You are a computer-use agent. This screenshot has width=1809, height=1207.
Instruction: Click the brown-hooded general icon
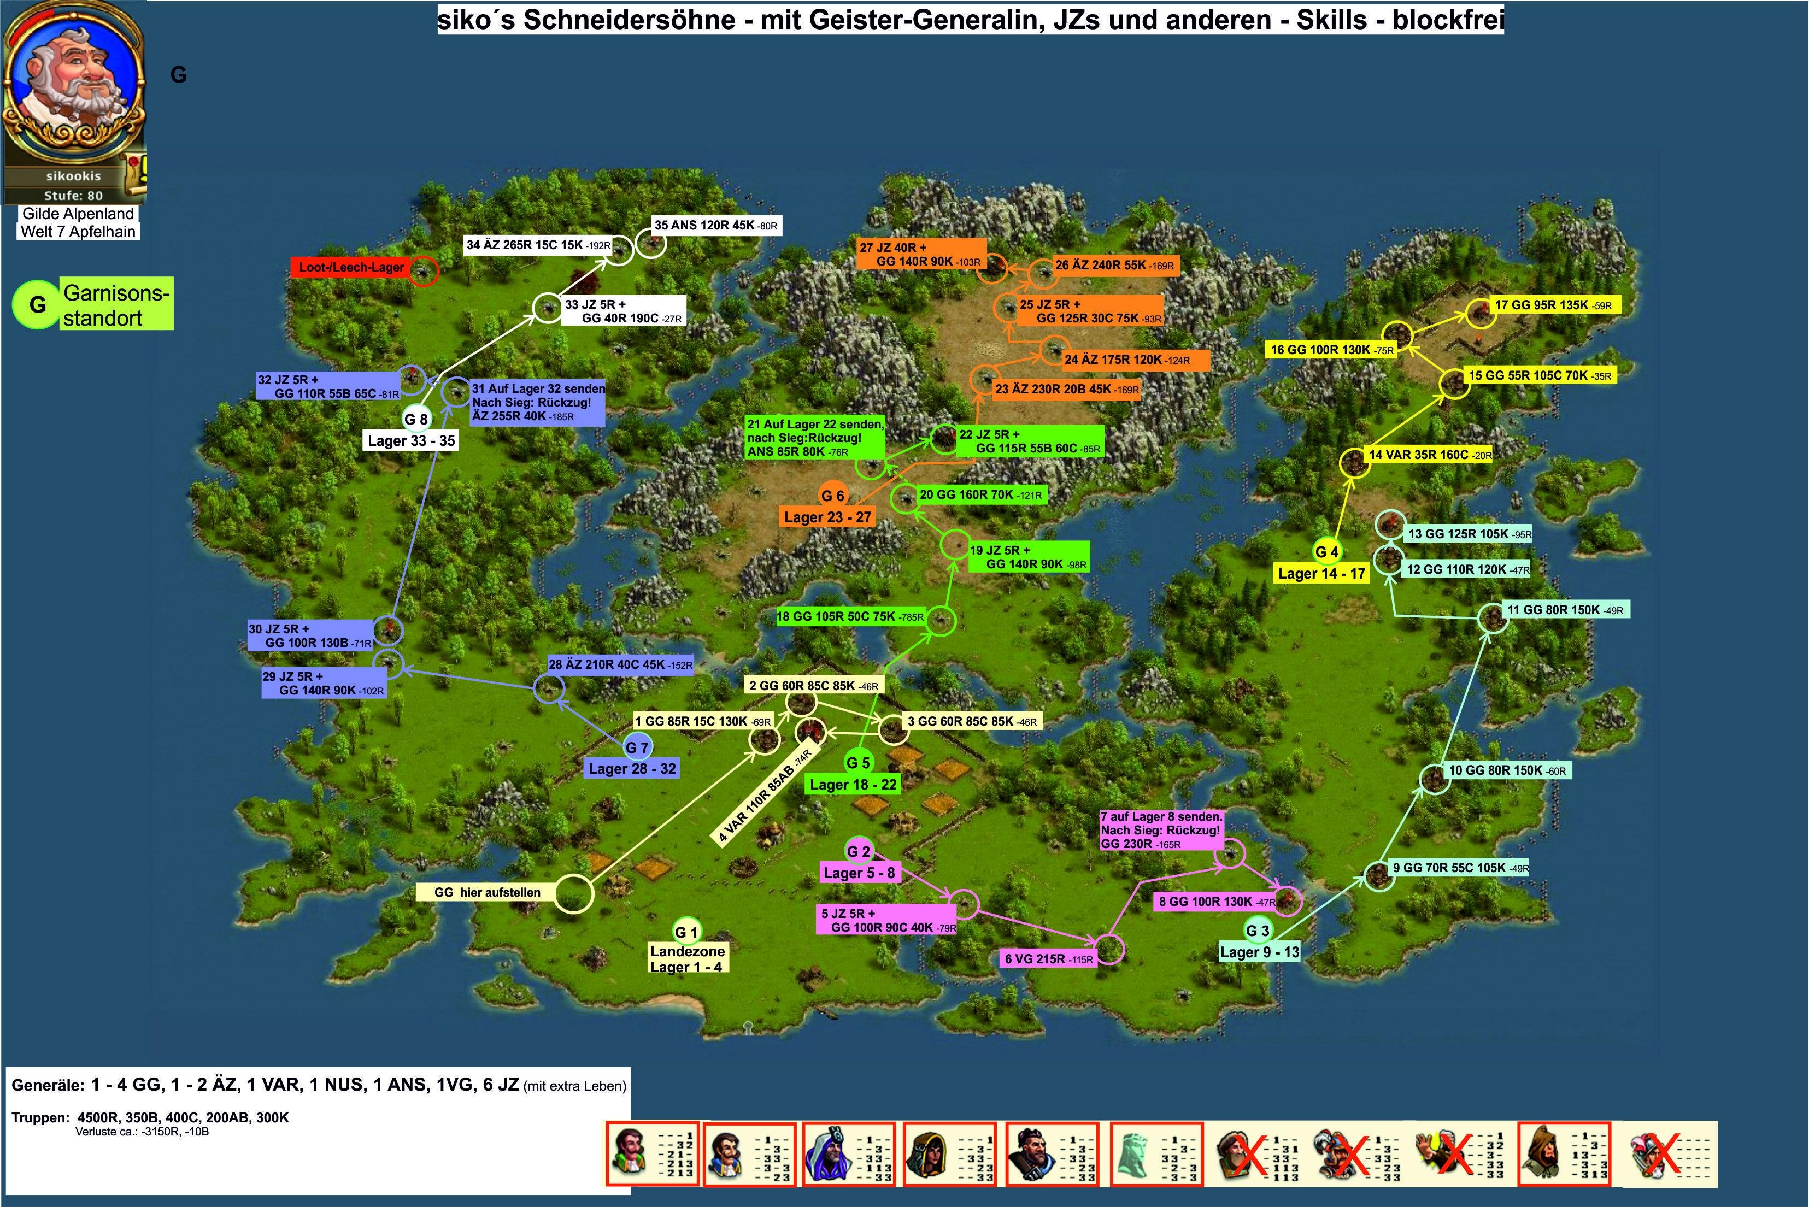pyautogui.click(x=1543, y=1154)
